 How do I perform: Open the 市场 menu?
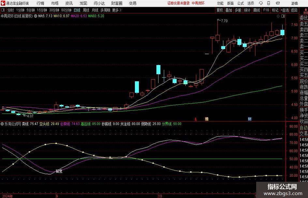[x=55, y=3]
